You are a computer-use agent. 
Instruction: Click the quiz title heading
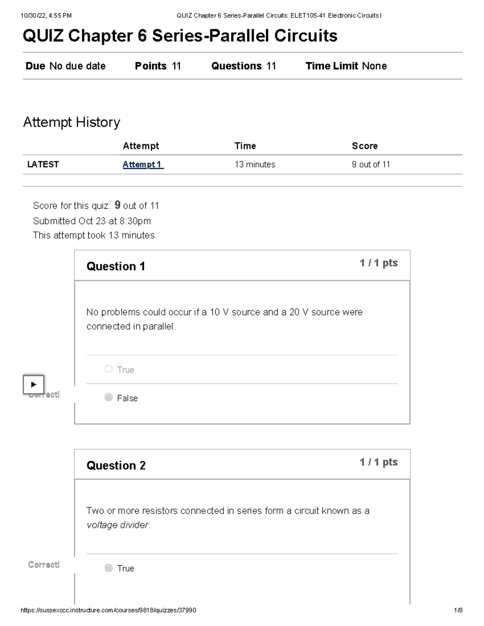coord(180,36)
